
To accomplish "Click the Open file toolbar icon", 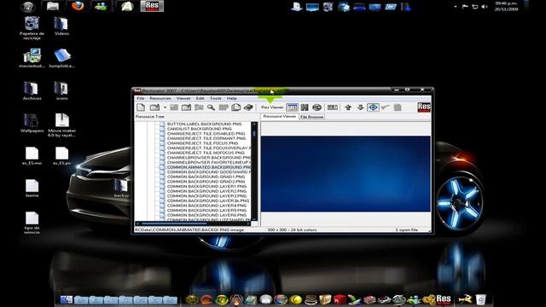I will pyautogui.click(x=154, y=107).
